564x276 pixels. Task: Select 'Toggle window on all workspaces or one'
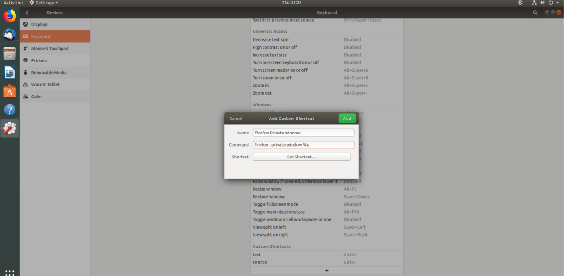[327, 219]
